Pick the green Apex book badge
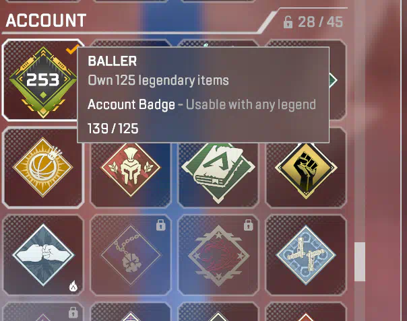 [218, 168]
